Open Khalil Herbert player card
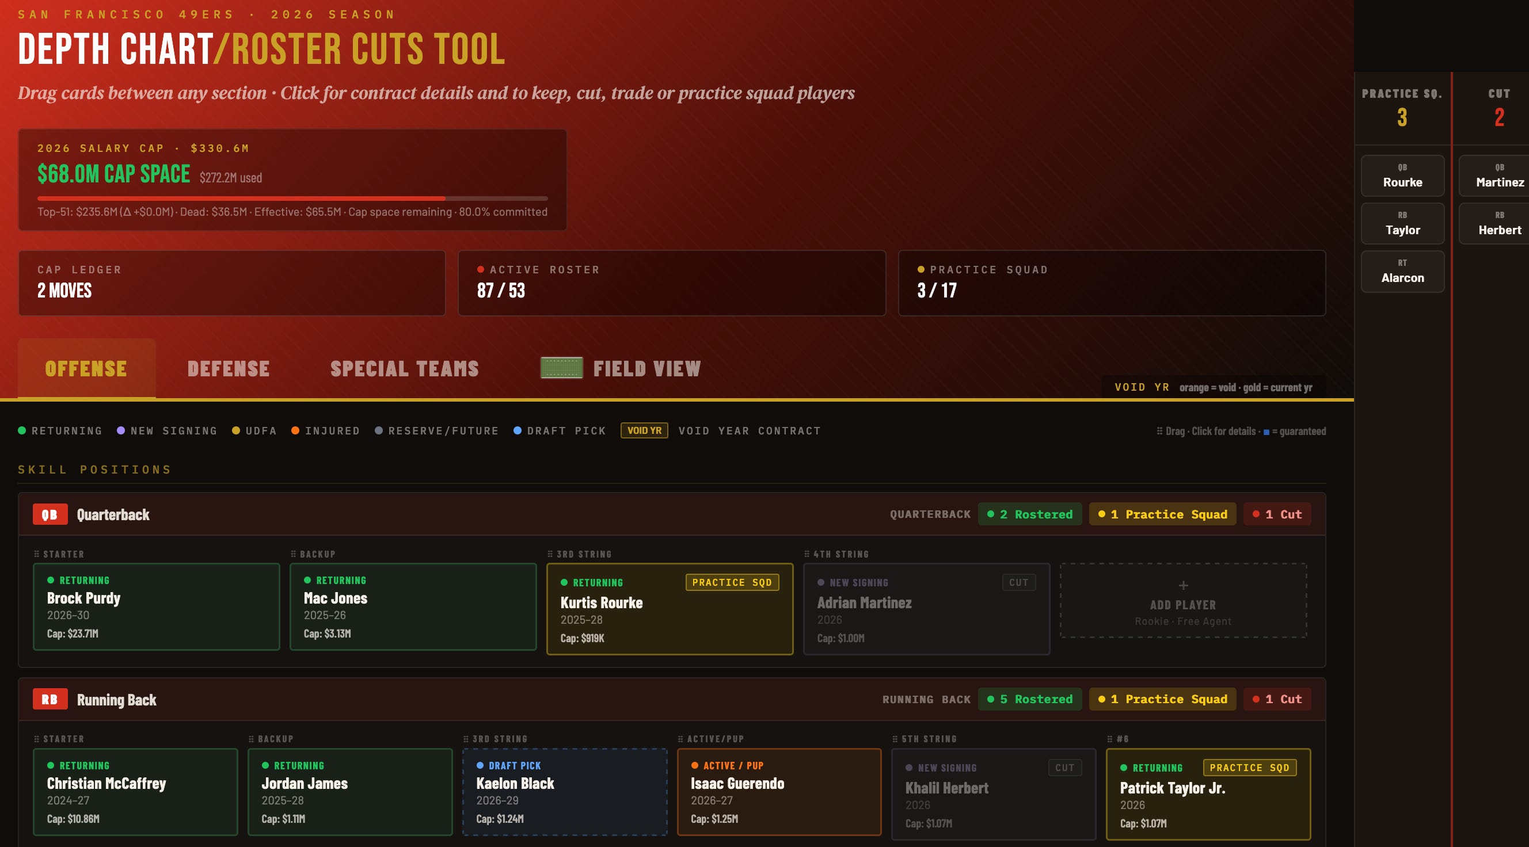 [994, 794]
